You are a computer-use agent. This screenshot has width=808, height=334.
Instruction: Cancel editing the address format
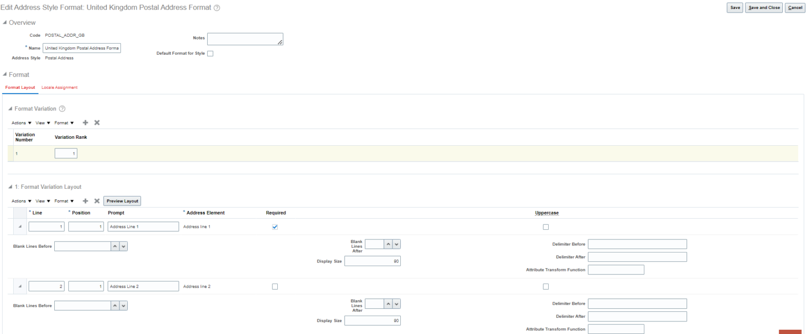pos(795,7)
